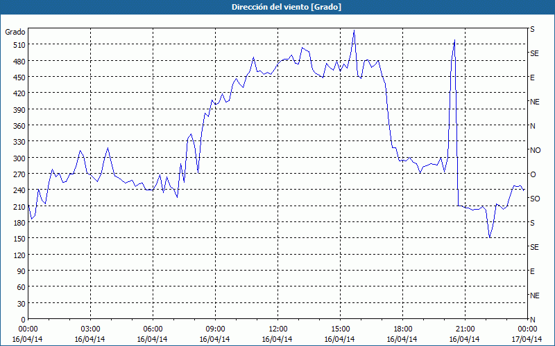
Task: Select the "S" compass label level with 180
Action: pos(532,223)
